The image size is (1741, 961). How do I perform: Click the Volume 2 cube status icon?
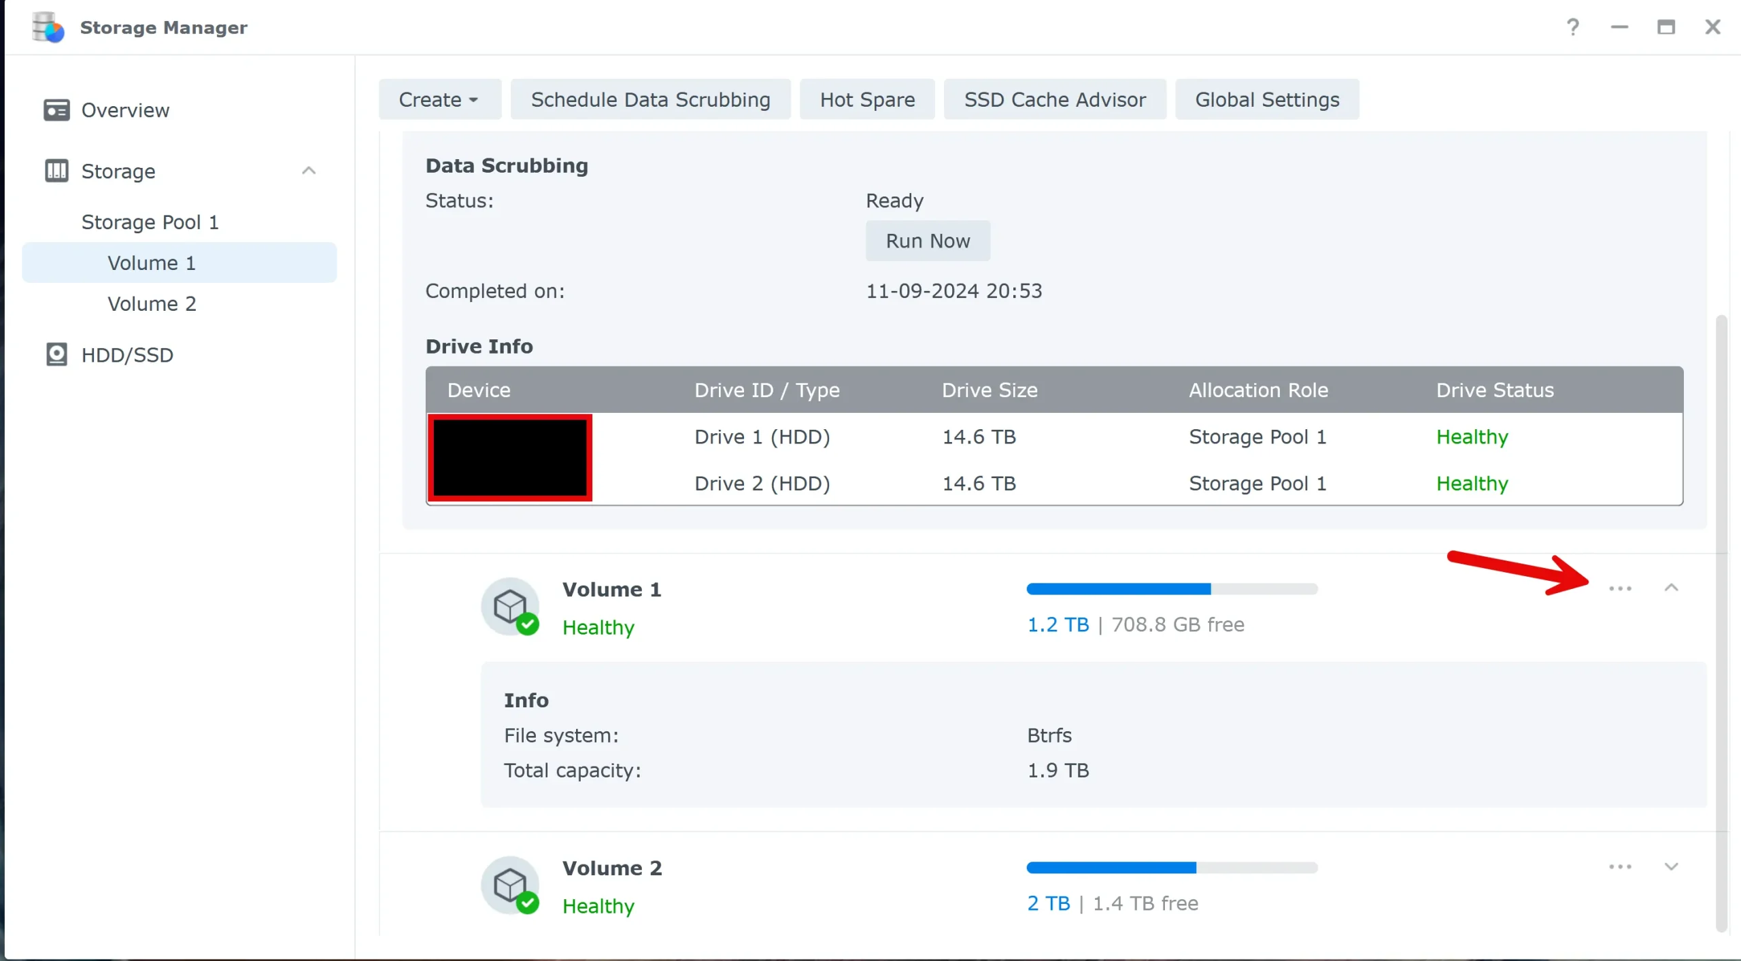point(510,885)
